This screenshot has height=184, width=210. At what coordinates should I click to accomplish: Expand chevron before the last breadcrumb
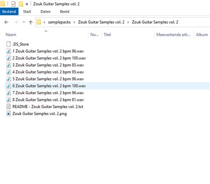128,22
